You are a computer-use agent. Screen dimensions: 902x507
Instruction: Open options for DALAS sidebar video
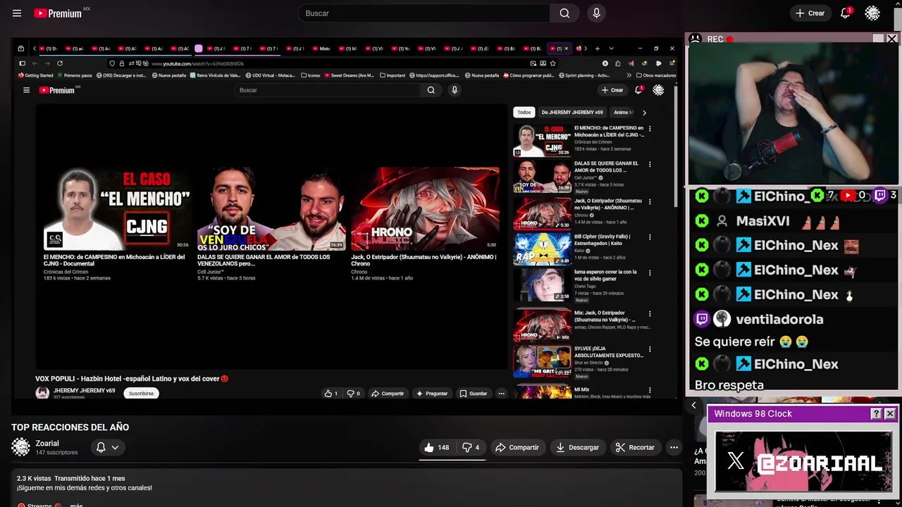click(x=650, y=164)
